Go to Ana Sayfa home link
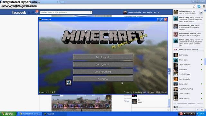 [x=147, y=12]
